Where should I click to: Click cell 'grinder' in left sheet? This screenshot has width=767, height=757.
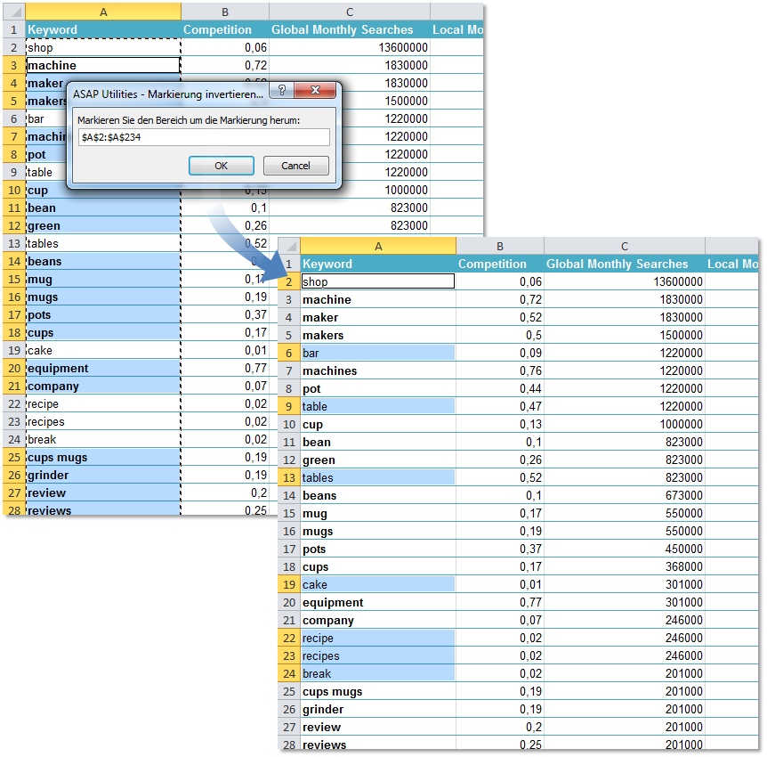[x=103, y=475]
